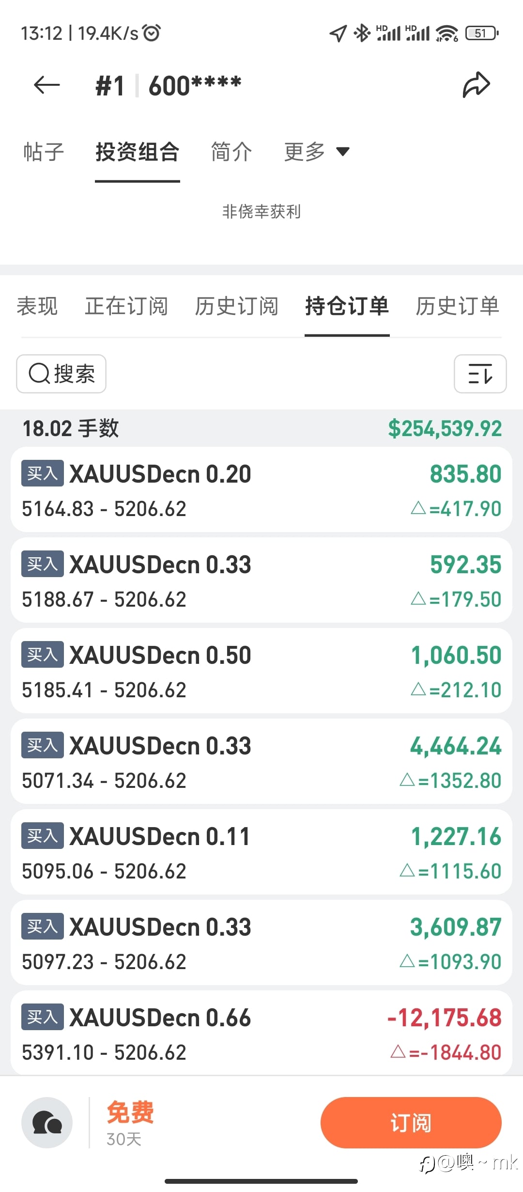Viewport: 523px width, 1192px height.
Task: Tap the alarm clock status icon
Action: 152,33
